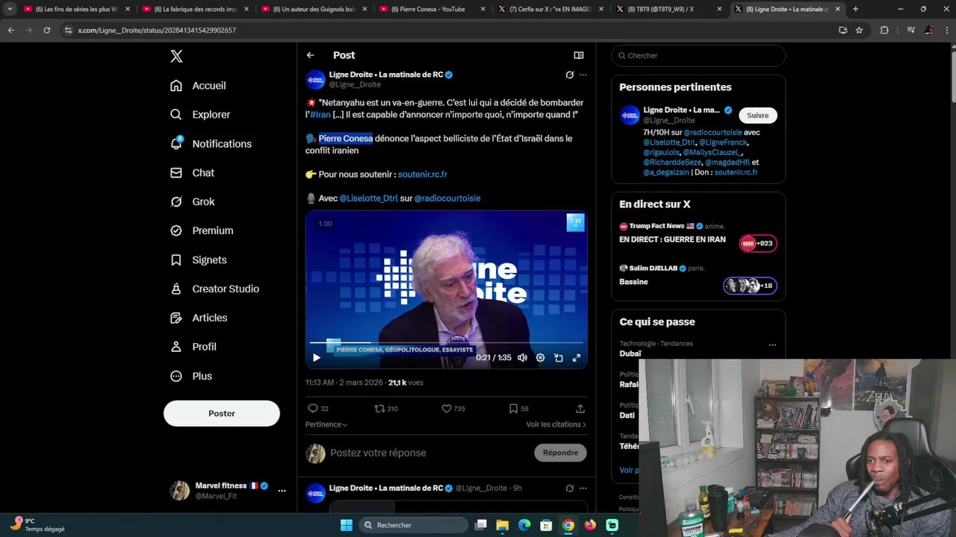Image resolution: width=956 pixels, height=537 pixels.
Task: Open Grok assistant
Action: click(192, 202)
